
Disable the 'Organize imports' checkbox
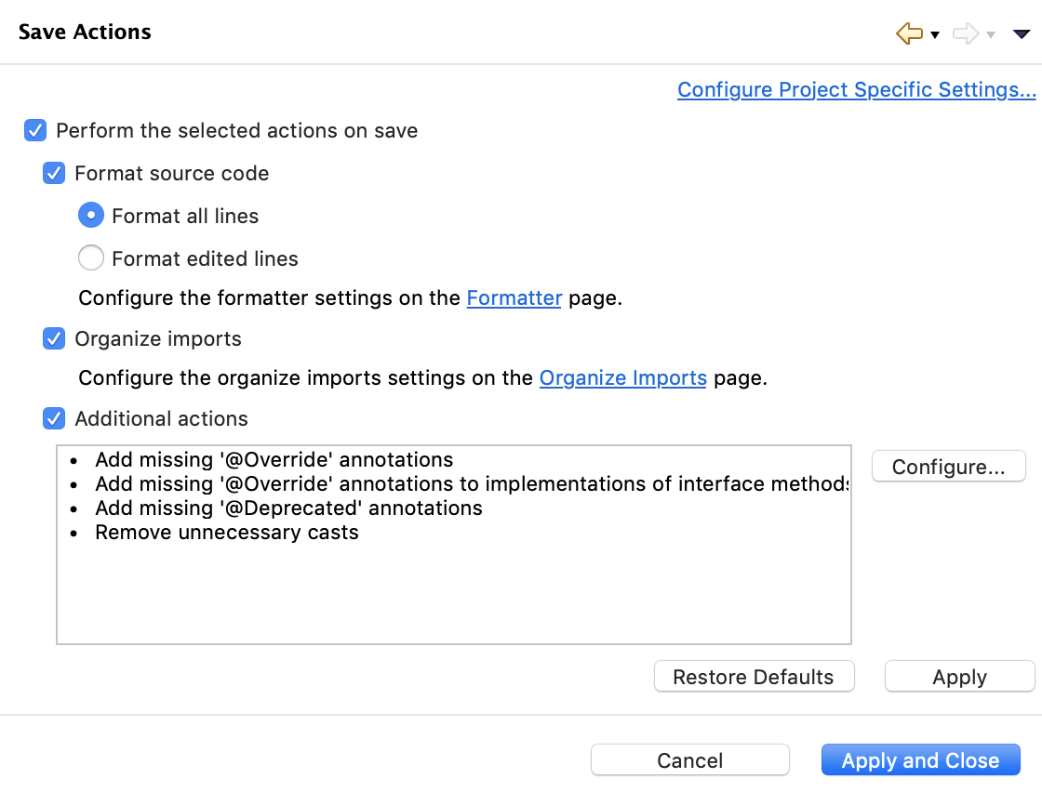pyautogui.click(x=54, y=338)
